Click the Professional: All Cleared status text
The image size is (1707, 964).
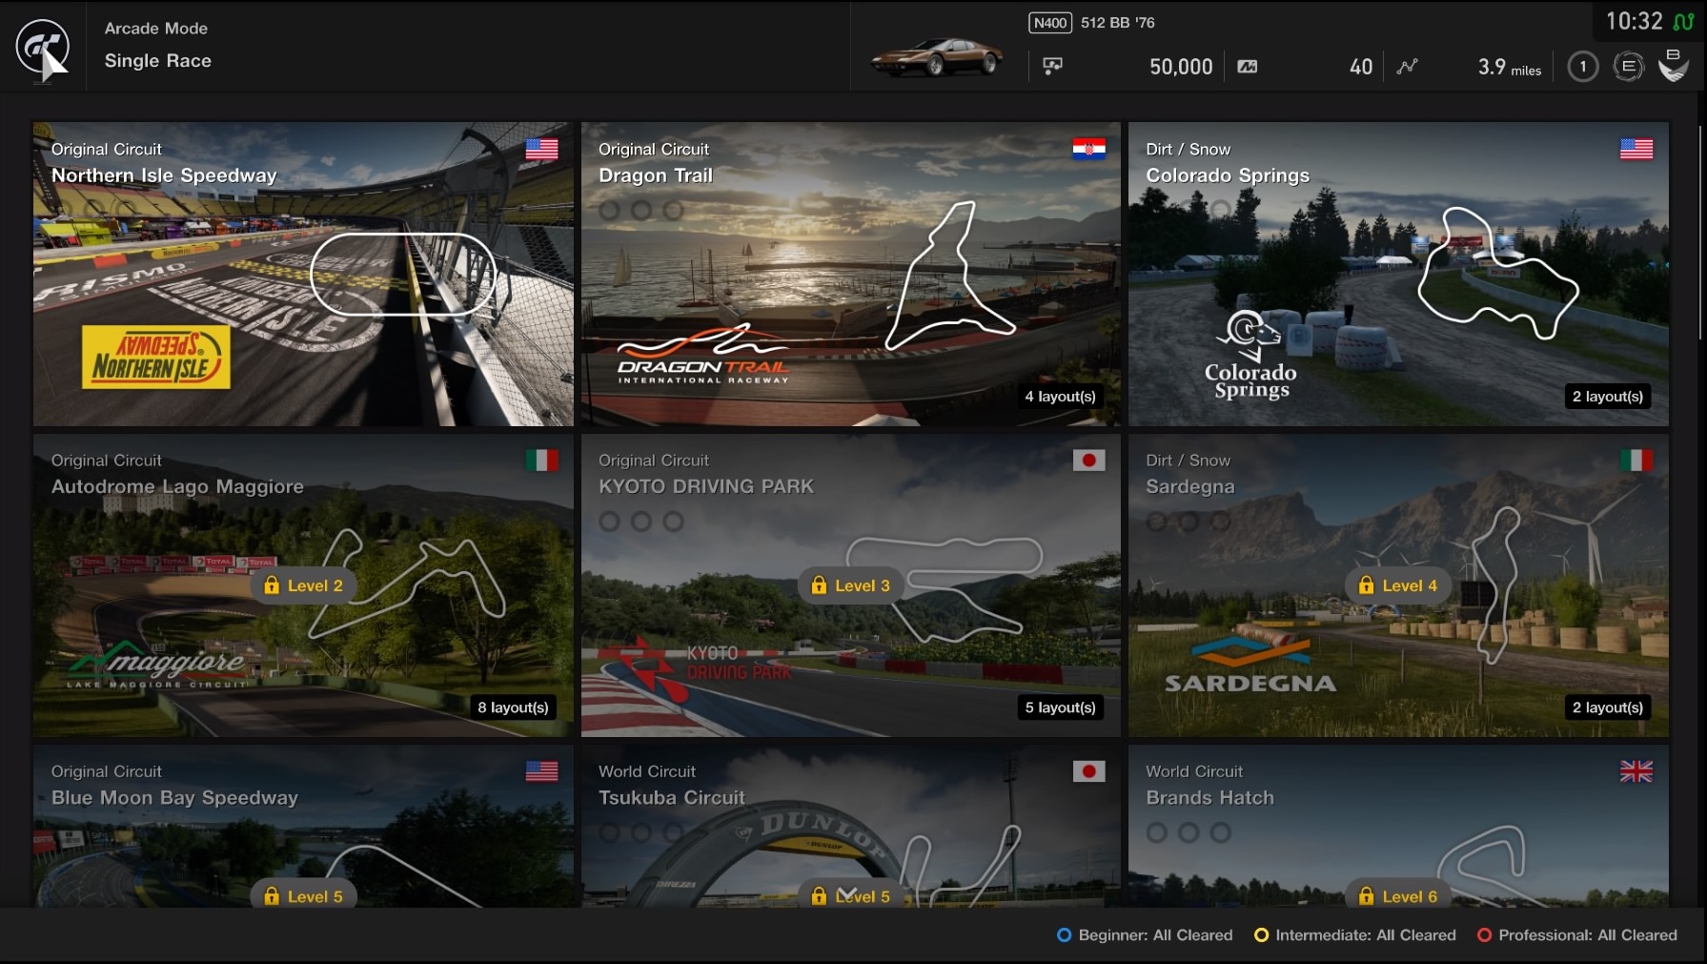(x=1588, y=935)
